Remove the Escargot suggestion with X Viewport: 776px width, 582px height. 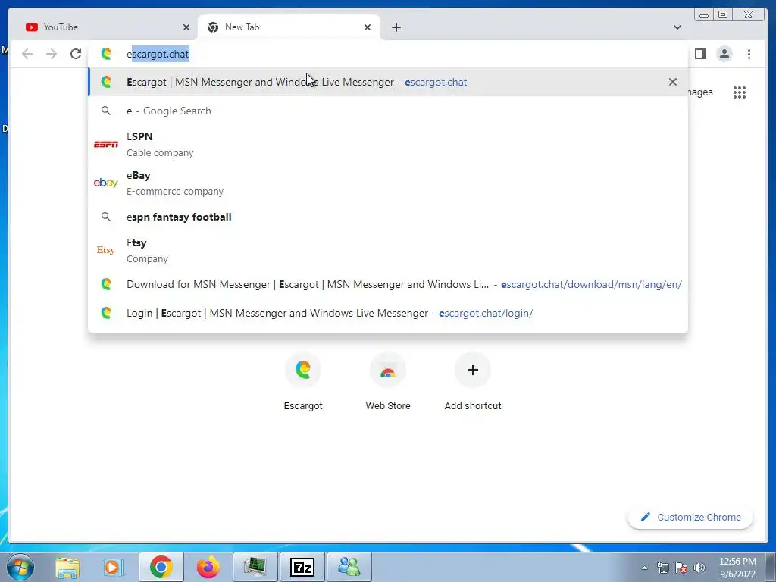point(673,82)
